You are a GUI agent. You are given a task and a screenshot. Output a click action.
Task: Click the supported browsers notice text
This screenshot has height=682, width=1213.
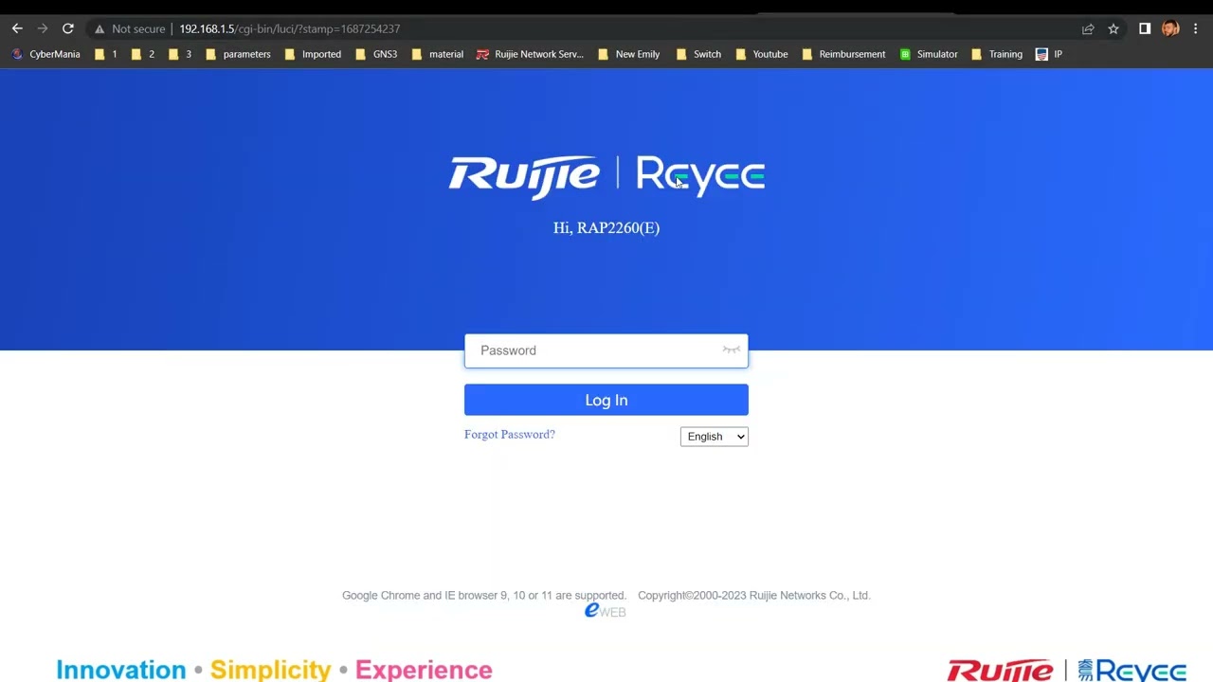484,596
